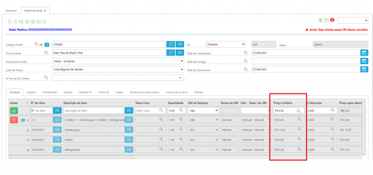Click the red dollar sign icon
Screen dimensions: 373x175
point(332,20)
